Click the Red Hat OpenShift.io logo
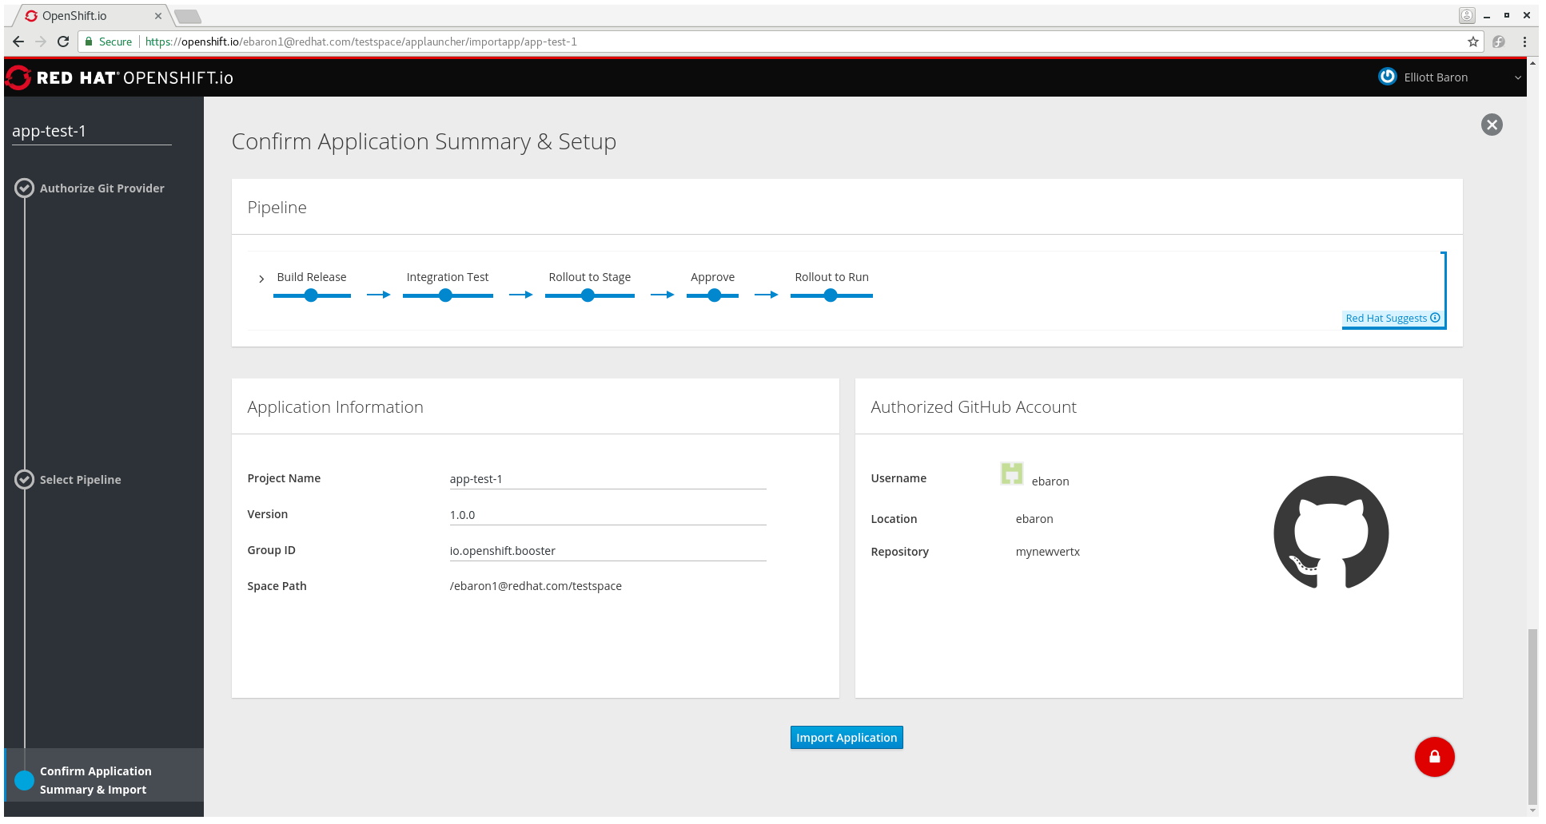Viewport: 1546px width, 824px height. pyautogui.click(x=120, y=77)
